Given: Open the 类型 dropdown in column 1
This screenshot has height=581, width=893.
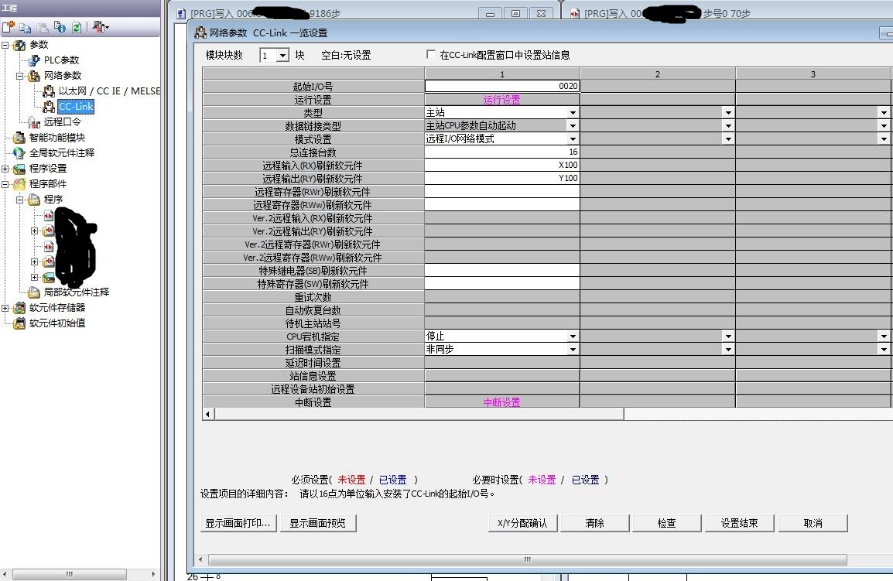Looking at the screenshot, I should tap(573, 113).
